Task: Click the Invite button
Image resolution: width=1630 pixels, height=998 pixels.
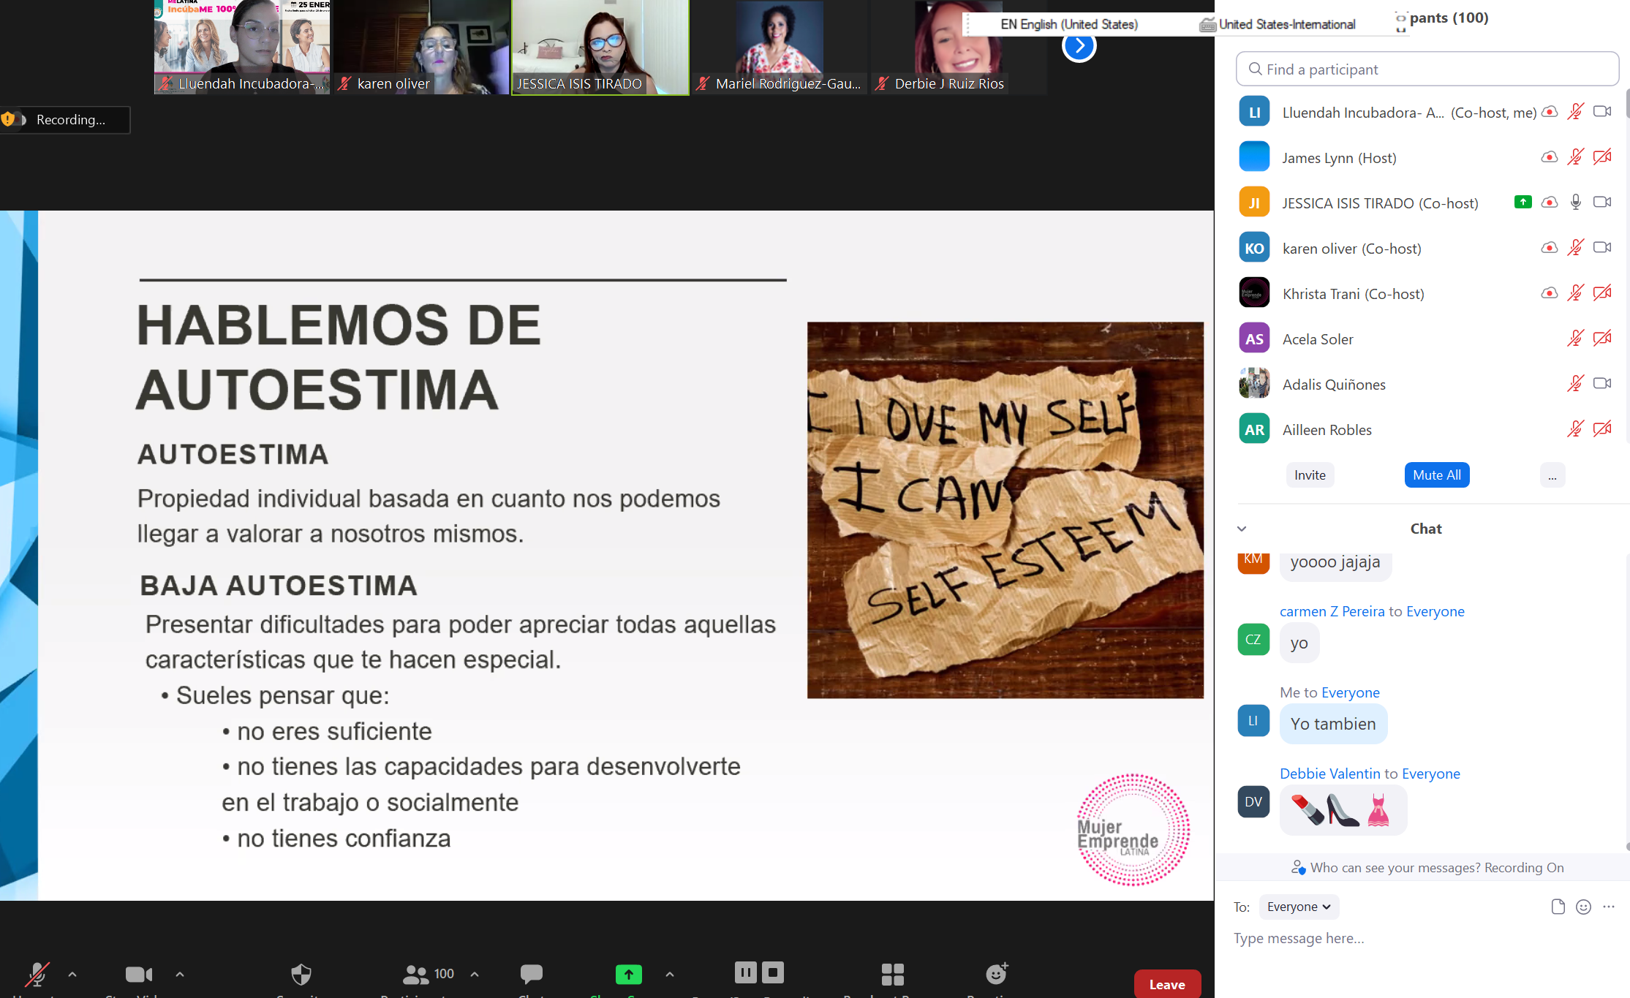Action: point(1310,475)
